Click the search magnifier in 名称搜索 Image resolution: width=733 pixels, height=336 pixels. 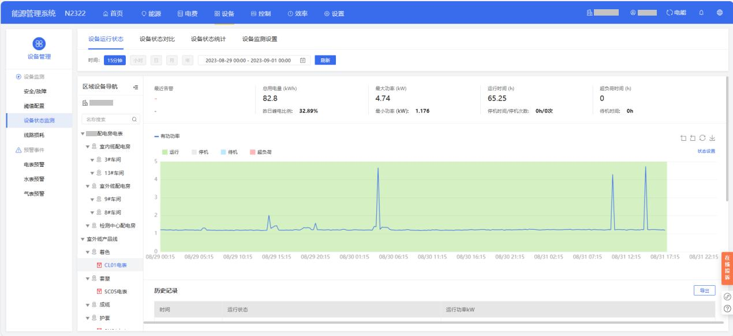point(134,120)
